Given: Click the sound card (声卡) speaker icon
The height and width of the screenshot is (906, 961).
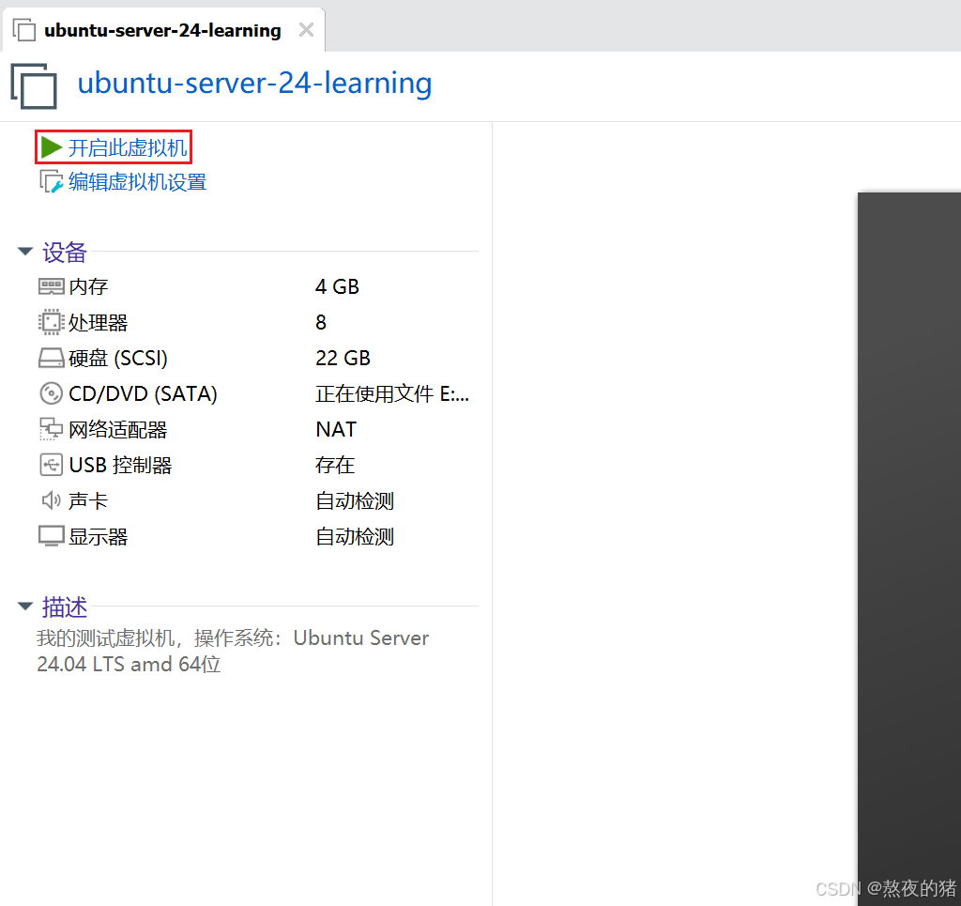Looking at the screenshot, I should pyautogui.click(x=51, y=500).
